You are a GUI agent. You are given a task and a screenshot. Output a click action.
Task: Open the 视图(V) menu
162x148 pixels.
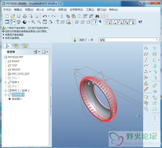tap(29, 10)
